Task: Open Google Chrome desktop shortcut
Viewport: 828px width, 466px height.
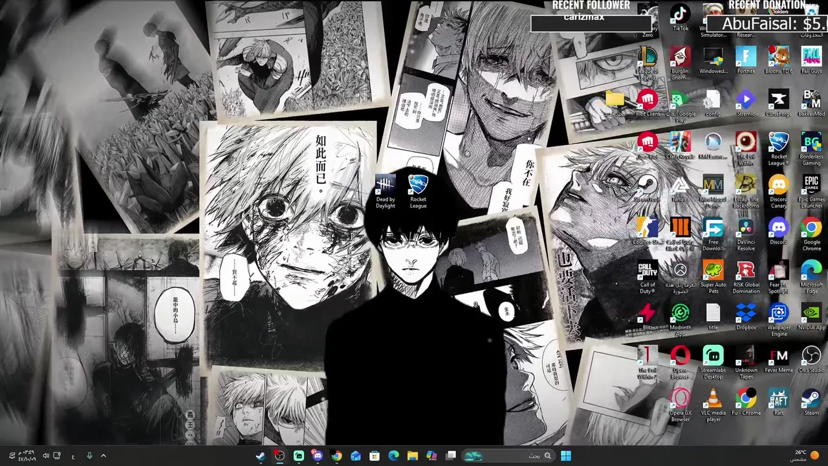Action: pyautogui.click(x=811, y=234)
